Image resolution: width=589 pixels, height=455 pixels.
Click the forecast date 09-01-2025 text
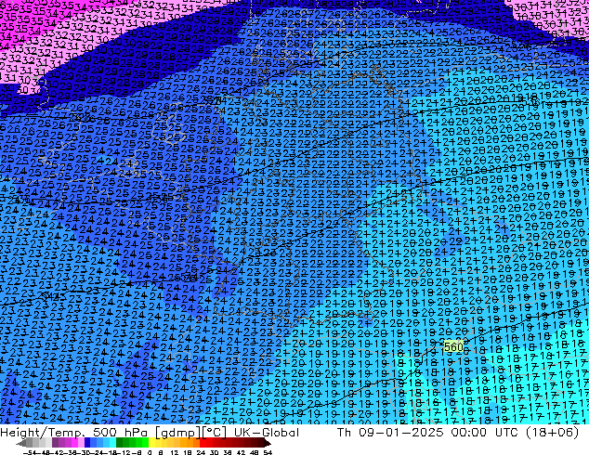coord(400,432)
